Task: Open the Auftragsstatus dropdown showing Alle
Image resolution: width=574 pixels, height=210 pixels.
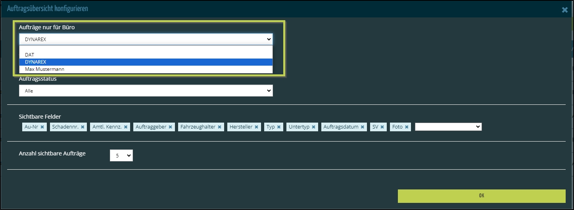Action: 146,91
